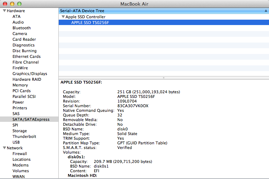The image size is (269, 179).
Task: Click the revision value 109L0704
Action: tap(127, 101)
